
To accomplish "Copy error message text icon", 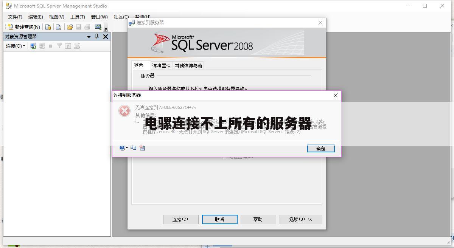I will (134, 148).
